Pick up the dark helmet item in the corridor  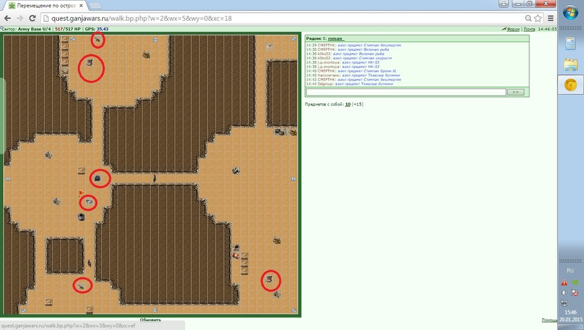click(x=98, y=179)
